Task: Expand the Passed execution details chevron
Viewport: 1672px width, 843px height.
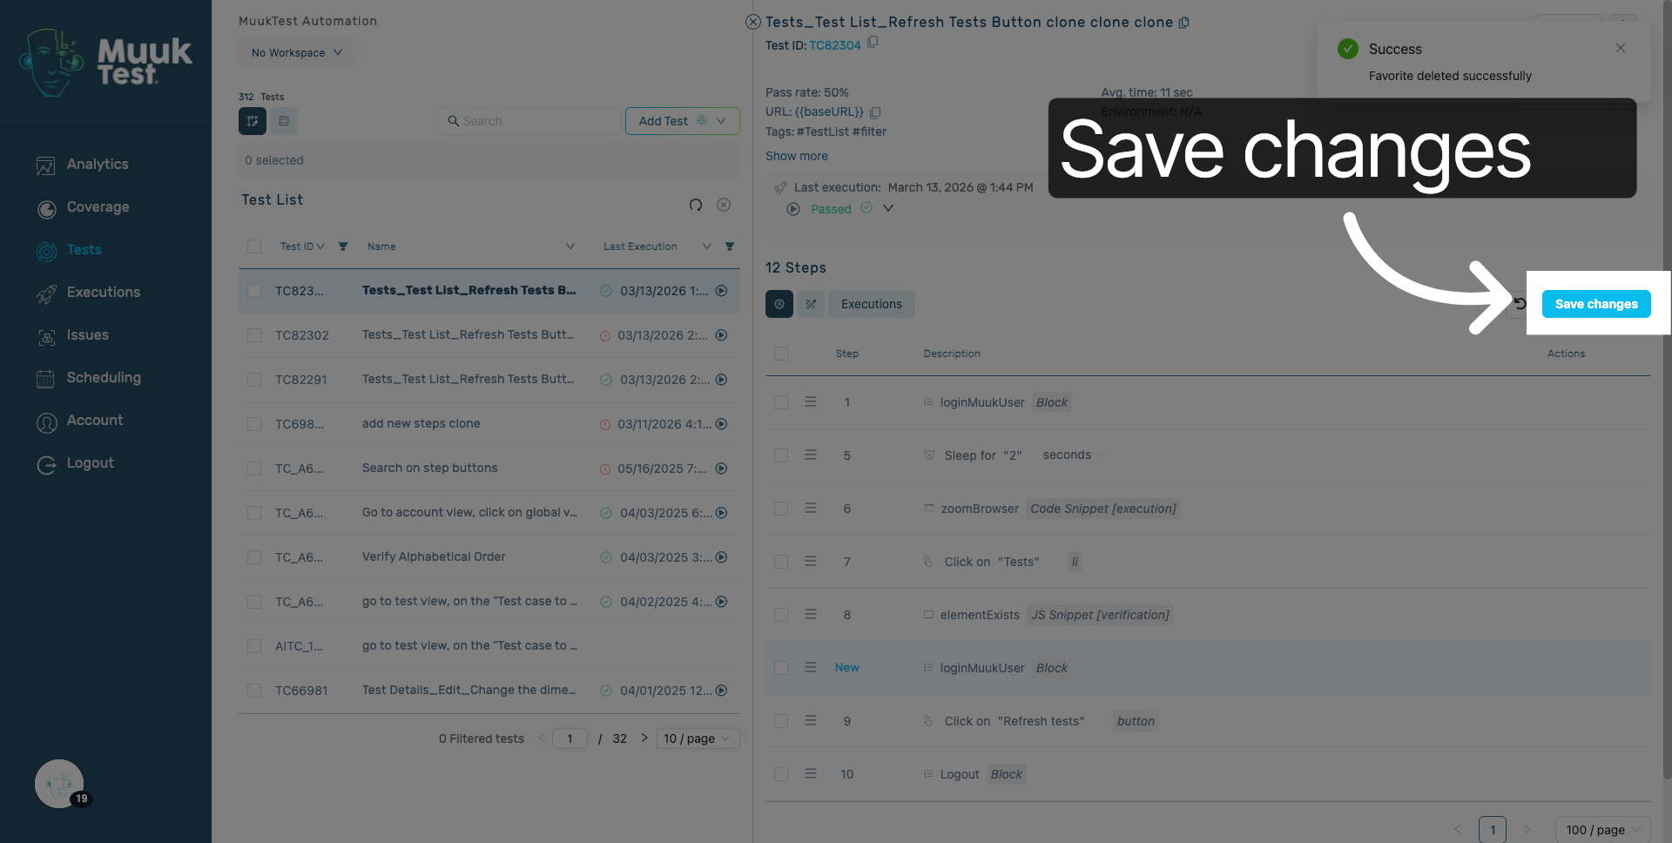Action: click(x=888, y=209)
